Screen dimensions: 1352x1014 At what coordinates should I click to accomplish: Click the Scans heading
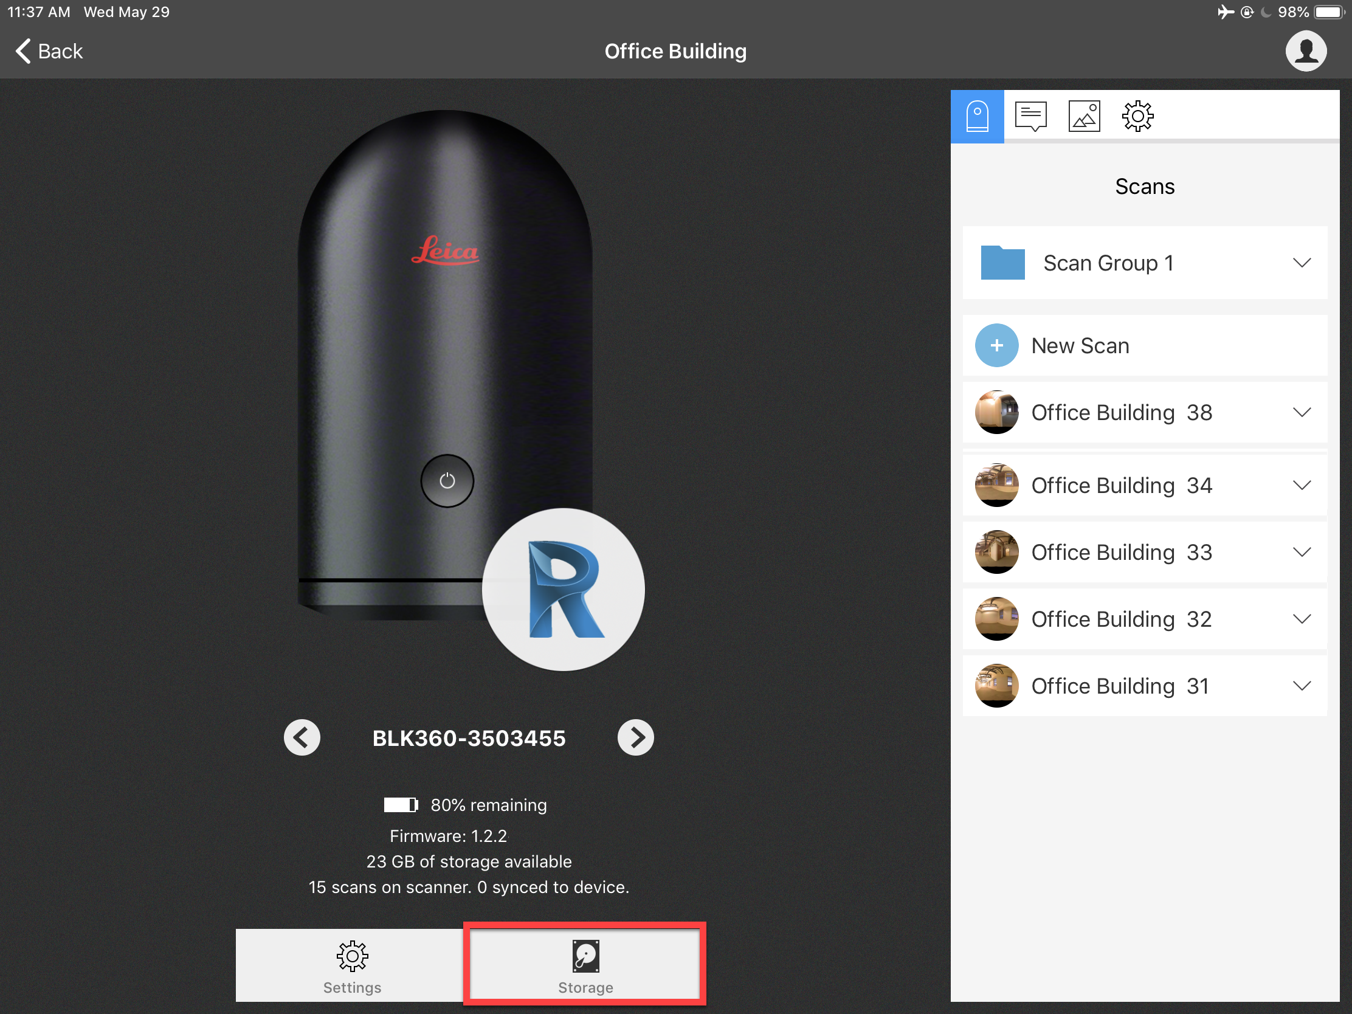(1145, 187)
